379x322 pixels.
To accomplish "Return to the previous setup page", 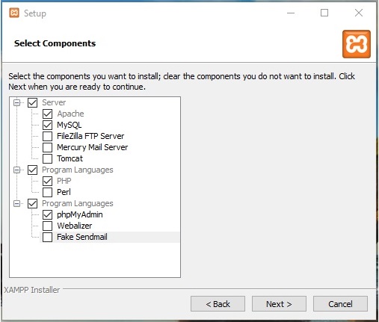I will tap(218, 304).
